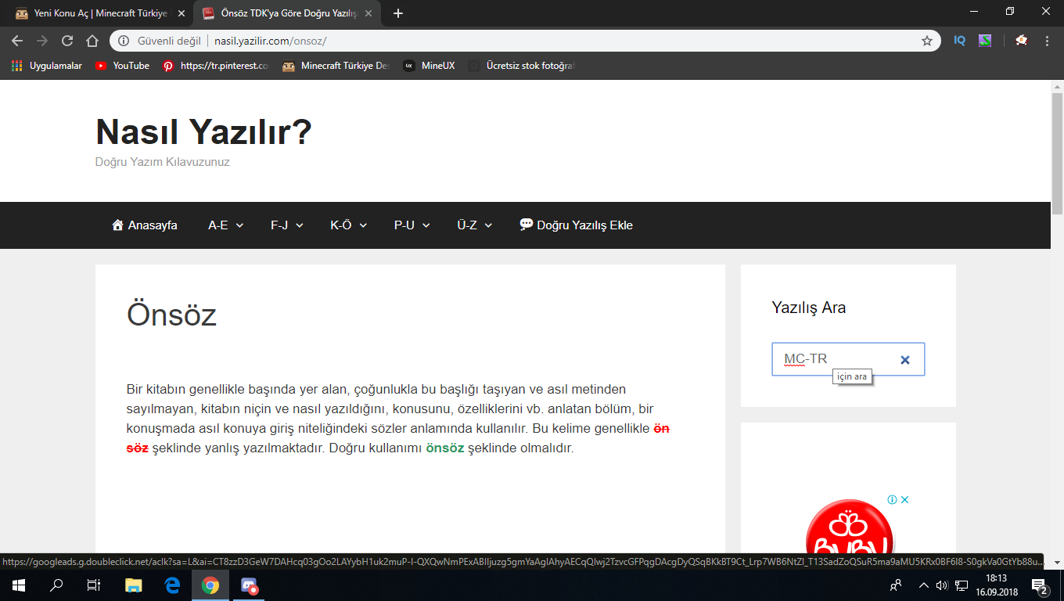The image size is (1064, 601).
Task: Click the 'Önsöz' article heading
Action: [171, 315]
